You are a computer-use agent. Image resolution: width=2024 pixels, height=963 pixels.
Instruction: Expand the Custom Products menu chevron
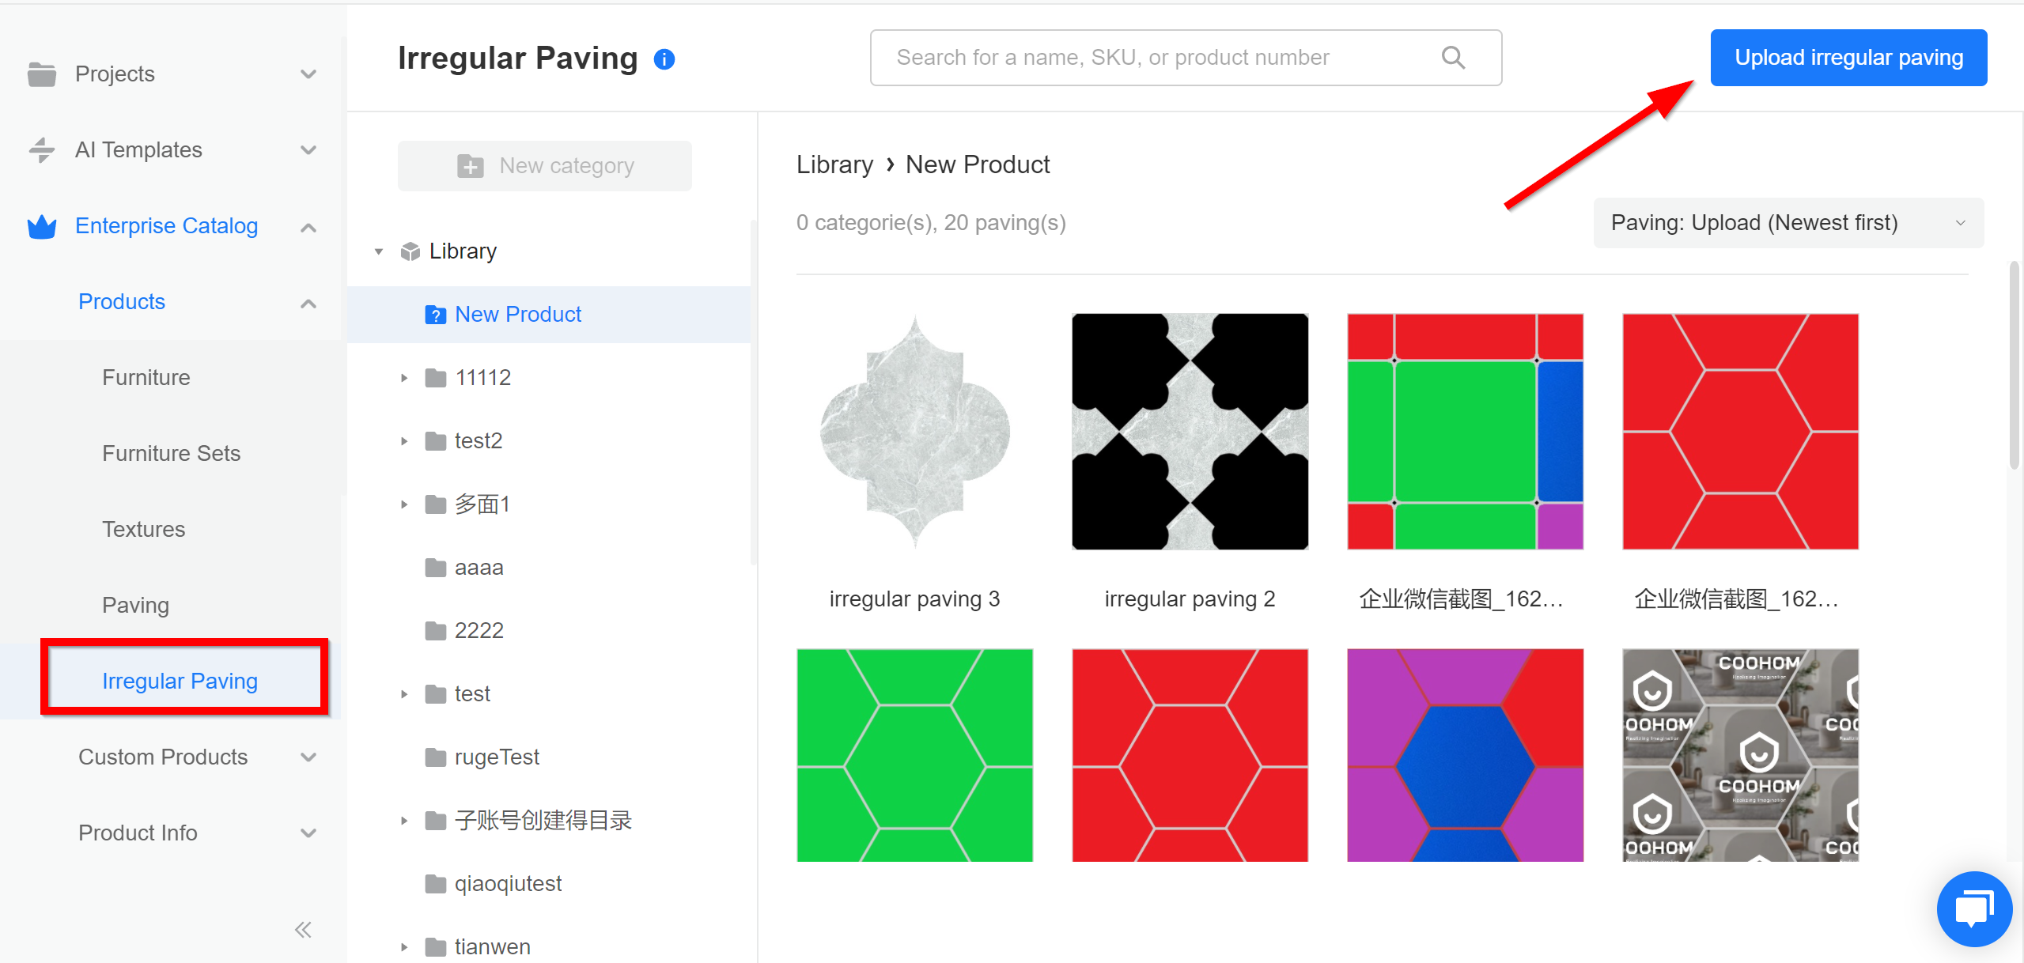(308, 757)
